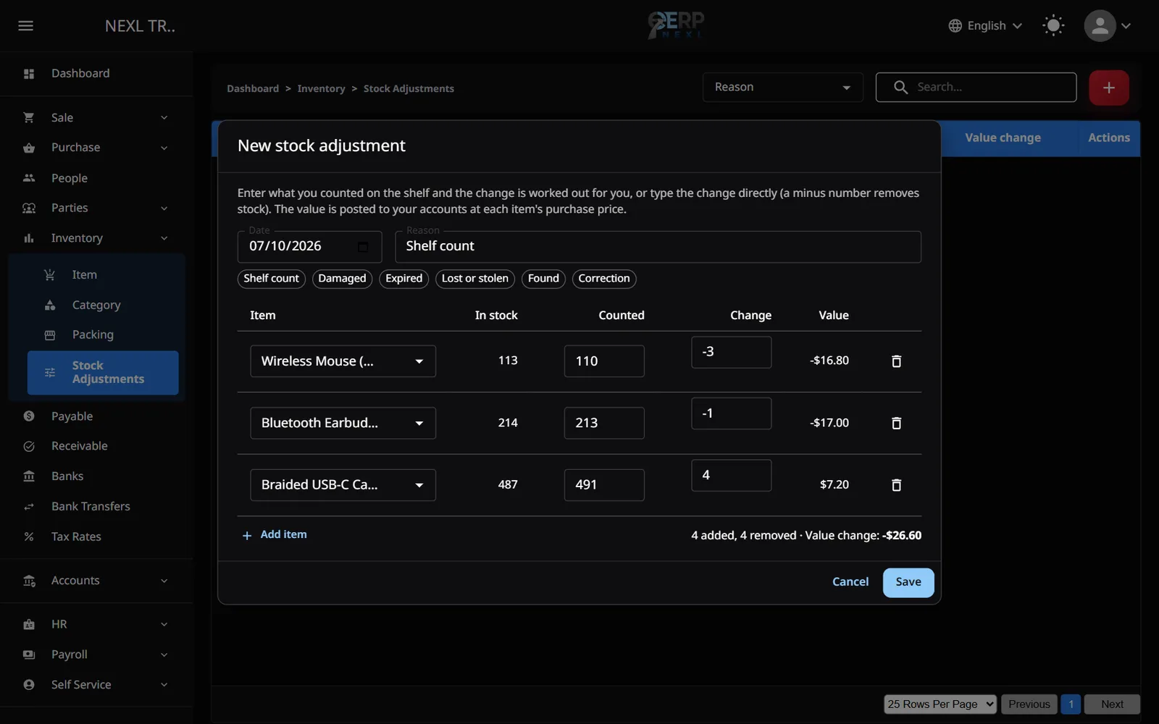Open the Bluetooth Earbuds item dropdown
1159x724 pixels.
(343, 424)
